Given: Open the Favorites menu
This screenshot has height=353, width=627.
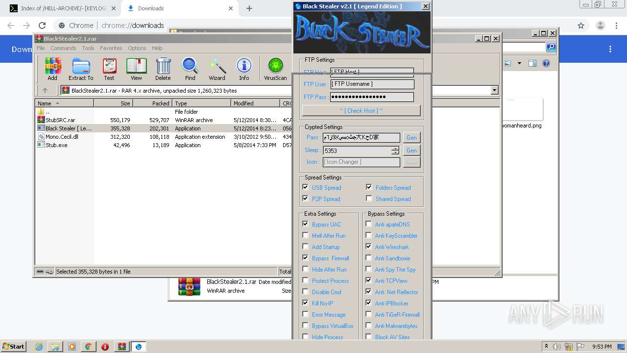Looking at the screenshot, I should click(x=111, y=48).
